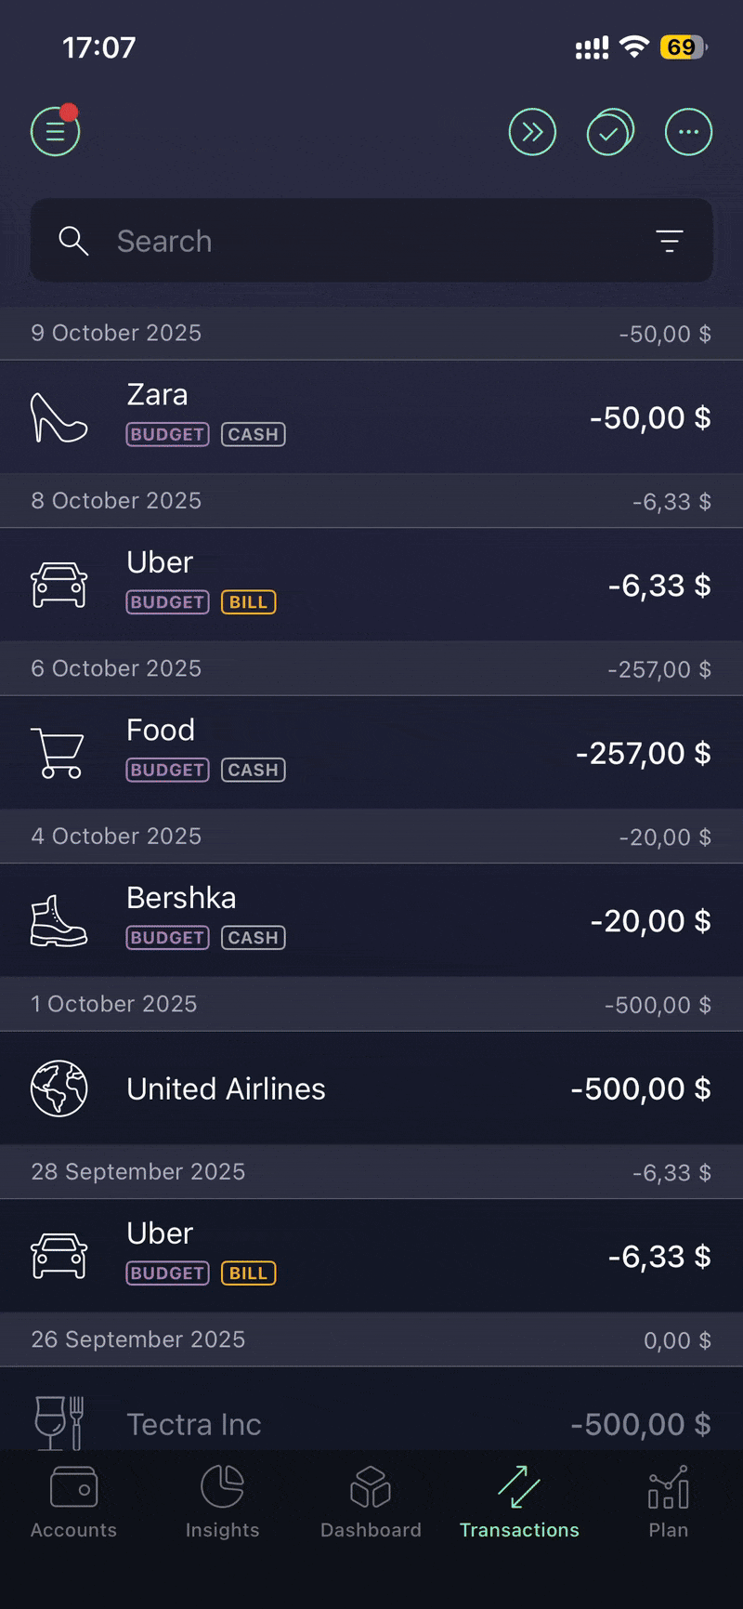This screenshot has height=1609, width=743.
Task: Tap the wine glass icon for Tectra Inc
Action: [x=59, y=1422]
